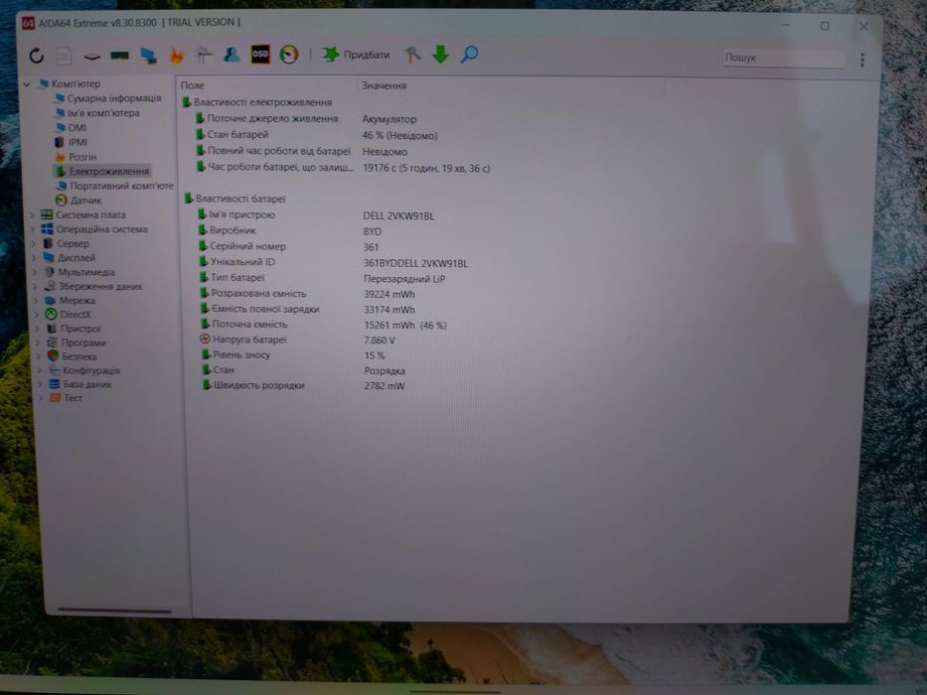Select the Тип батареї row
Viewport: 927px width, 695px height.
[322, 278]
